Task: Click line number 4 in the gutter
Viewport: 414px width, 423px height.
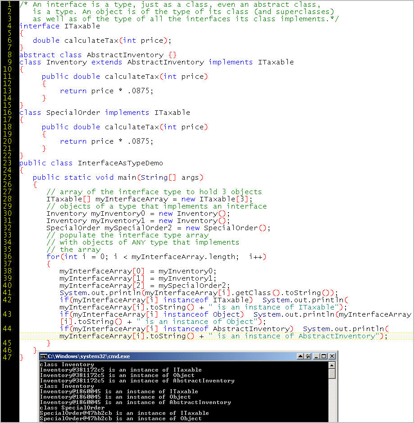Action: [x=9, y=26]
